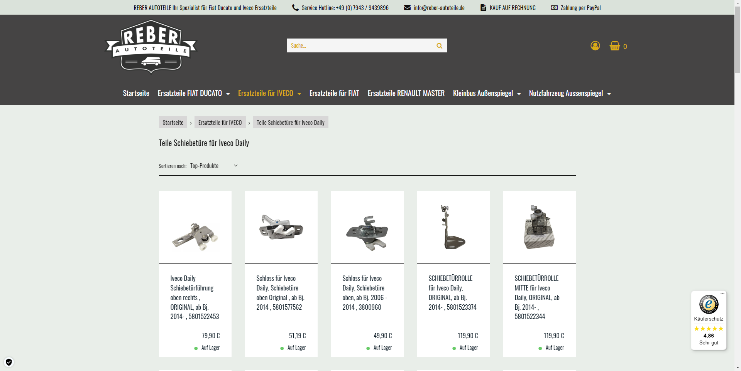The height and width of the screenshot is (371, 741).
Task: Click the shield privacy icon in the bottom corner
Action: 9,362
